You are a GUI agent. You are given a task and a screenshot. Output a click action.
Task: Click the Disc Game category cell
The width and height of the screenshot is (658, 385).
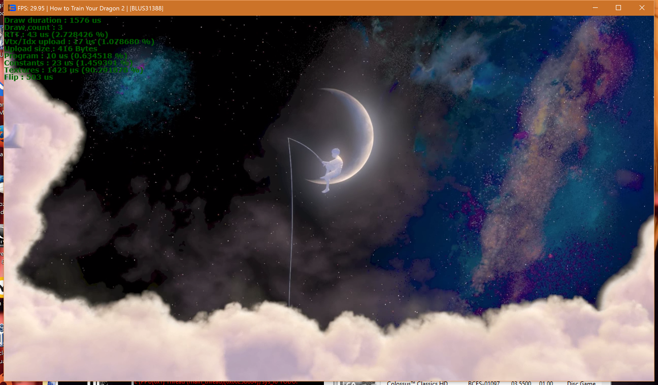click(x=581, y=383)
